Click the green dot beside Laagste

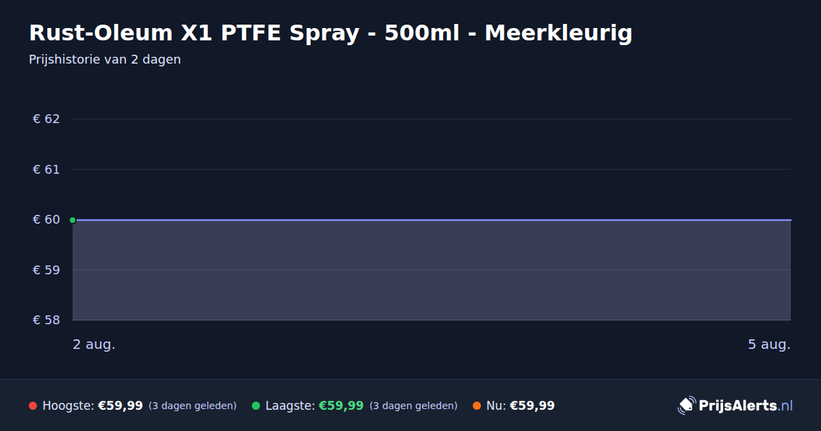[x=256, y=406]
